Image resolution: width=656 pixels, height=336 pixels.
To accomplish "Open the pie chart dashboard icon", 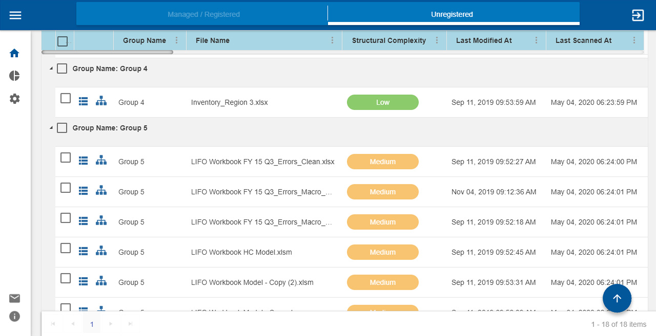I will tap(14, 76).
